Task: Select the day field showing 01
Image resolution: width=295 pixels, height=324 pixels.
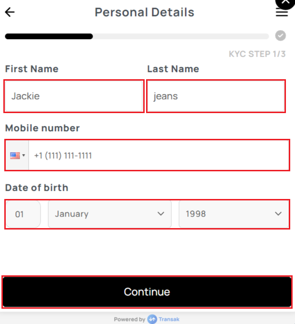Action: [23, 214]
